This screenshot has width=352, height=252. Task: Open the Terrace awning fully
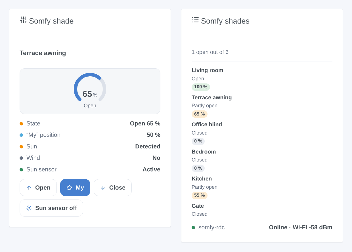click(x=38, y=188)
